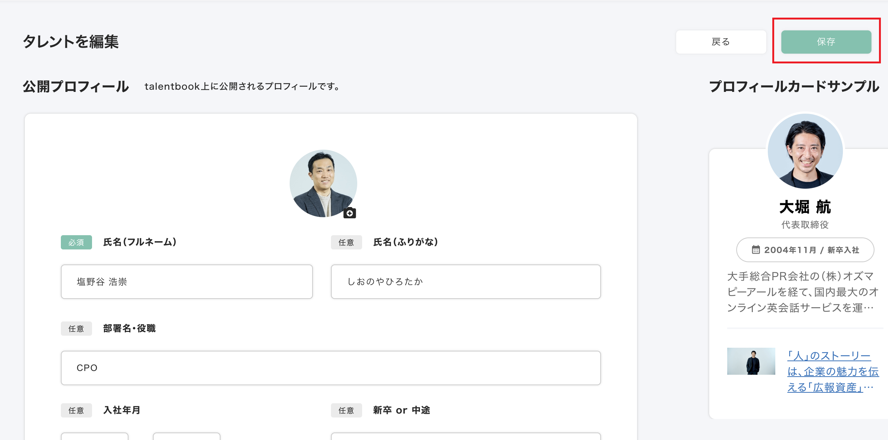Click the camera icon on profile photo
The width and height of the screenshot is (888, 440).
pyautogui.click(x=350, y=213)
